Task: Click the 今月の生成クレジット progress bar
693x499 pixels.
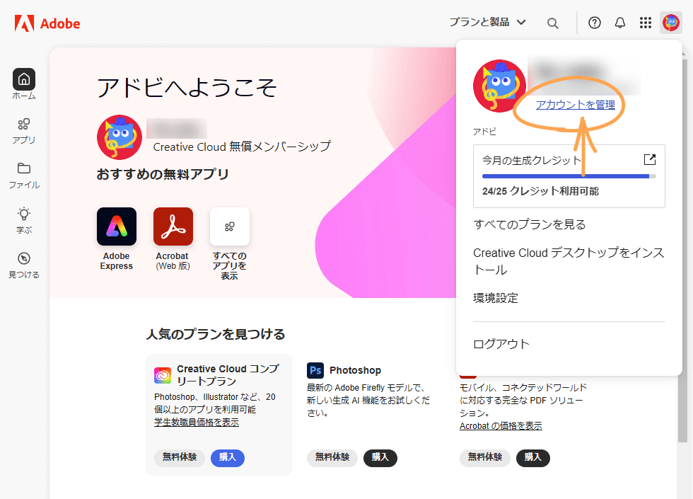Action: 569,176
